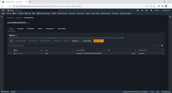Viewport: 172px width, 93px height.
Task: Switch to the Metrics tab
Action: 40,29
